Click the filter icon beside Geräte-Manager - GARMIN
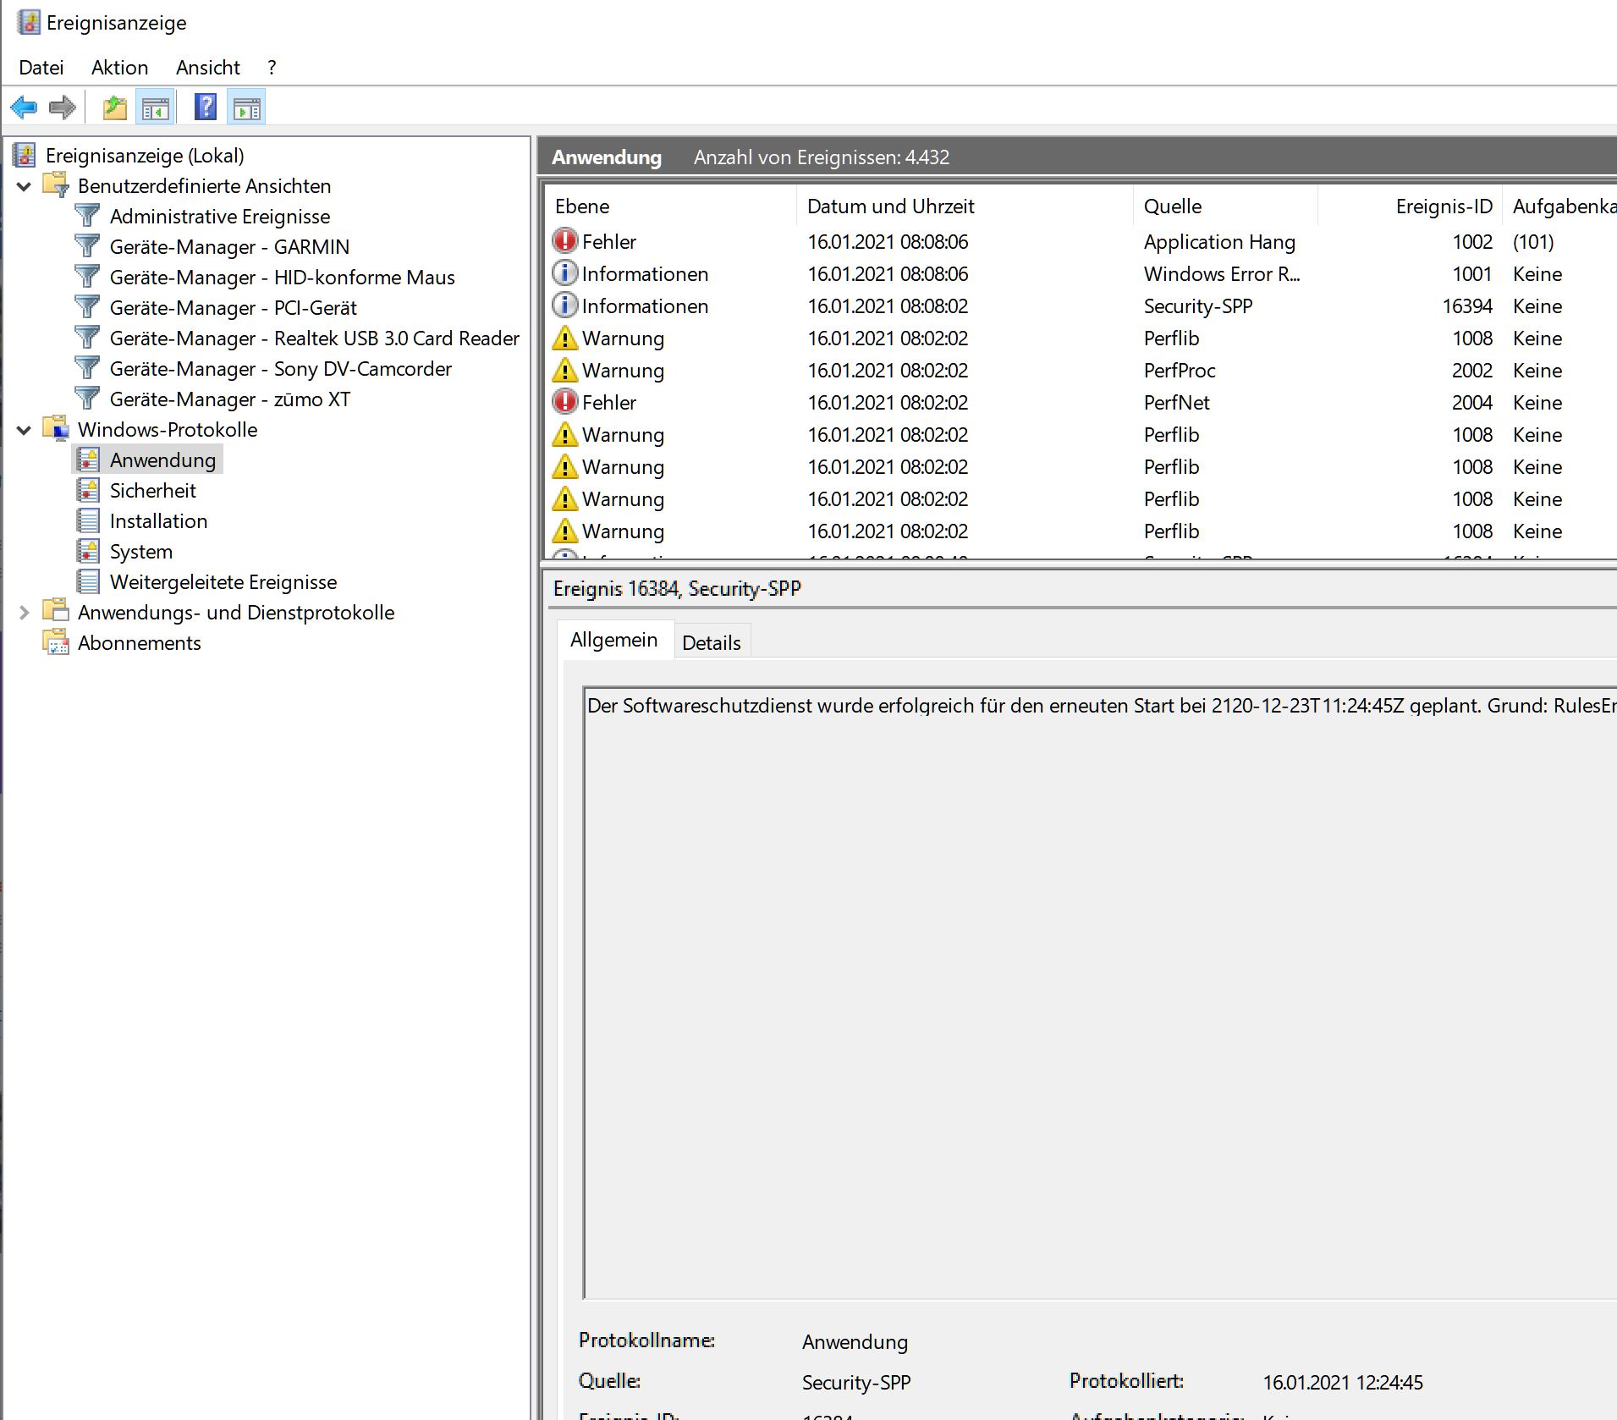Image resolution: width=1617 pixels, height=1420 pixels. pyautogui.click(x=87, y=246)
